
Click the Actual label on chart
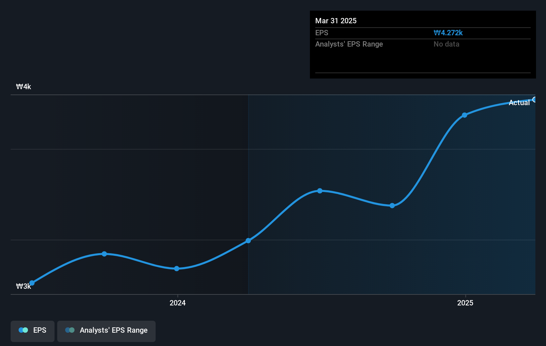point(519,103)
